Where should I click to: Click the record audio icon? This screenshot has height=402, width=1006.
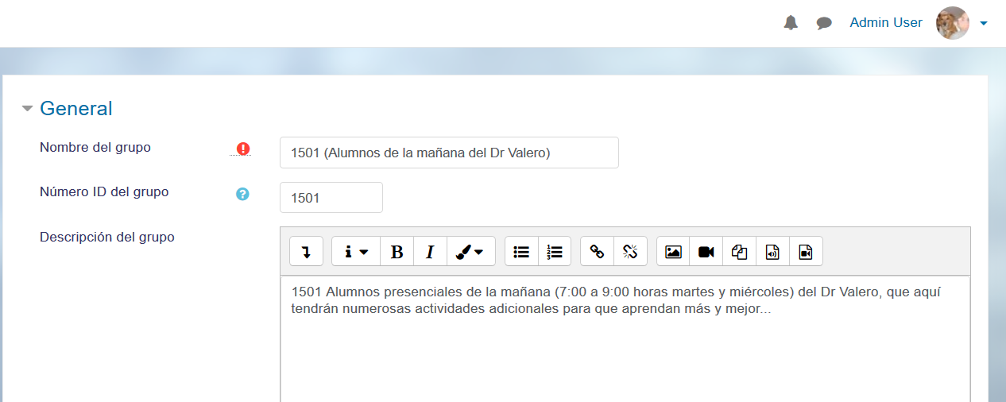(772, 251)
